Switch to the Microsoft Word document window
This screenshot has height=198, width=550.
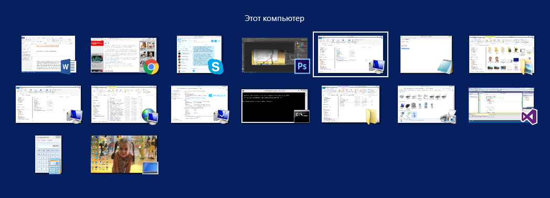[48, 54]
